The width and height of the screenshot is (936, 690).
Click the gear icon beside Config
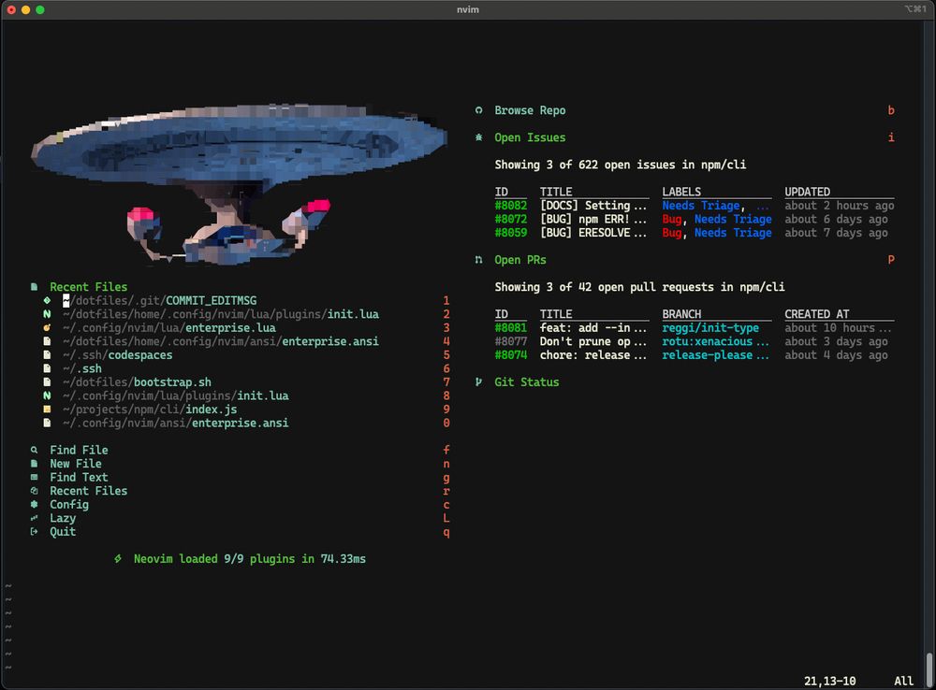click(34, 505)
